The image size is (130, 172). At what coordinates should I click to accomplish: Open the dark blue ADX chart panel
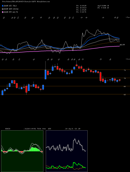[67, 151]
